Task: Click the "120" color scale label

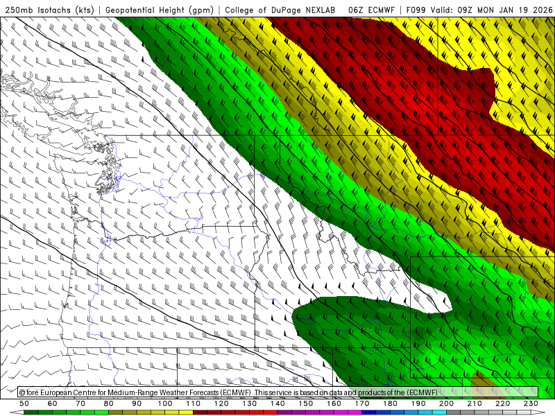Action: pos(221,404)
